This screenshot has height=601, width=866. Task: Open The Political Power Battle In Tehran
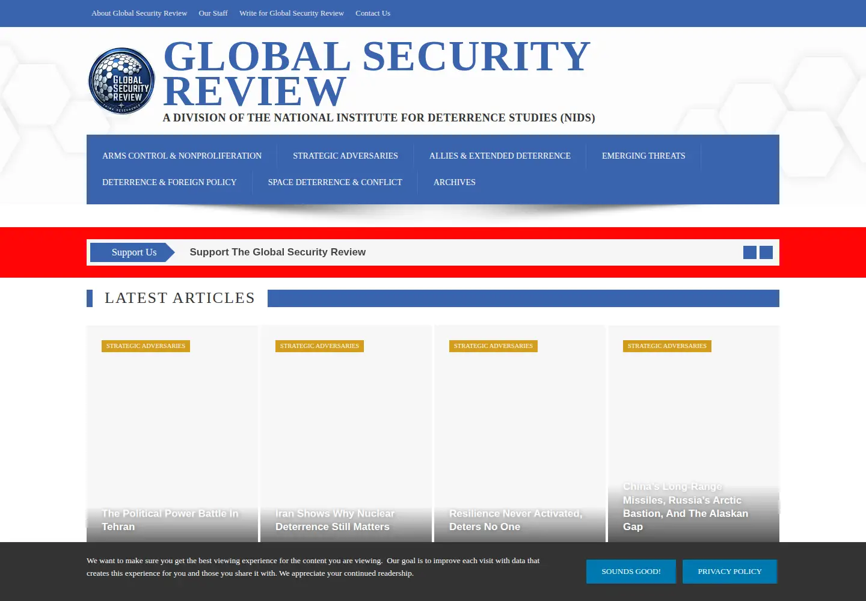[170, 520]
